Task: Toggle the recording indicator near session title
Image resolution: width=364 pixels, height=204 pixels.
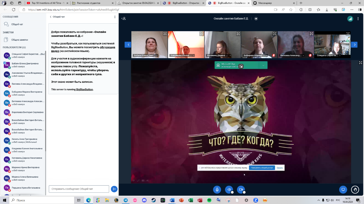Action: coord(256,19)
